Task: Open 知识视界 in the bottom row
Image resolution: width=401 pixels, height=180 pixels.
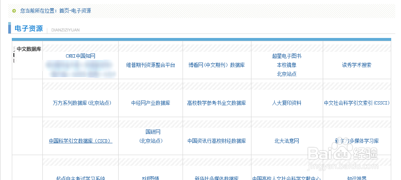Action: pos(357,178)
